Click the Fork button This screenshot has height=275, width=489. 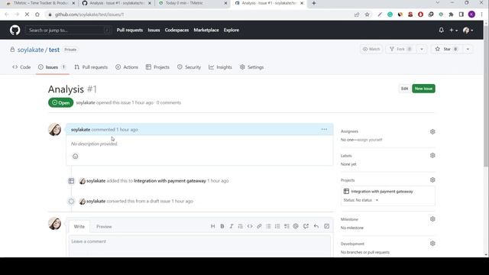pyautogui.click(x=400, y=49)
